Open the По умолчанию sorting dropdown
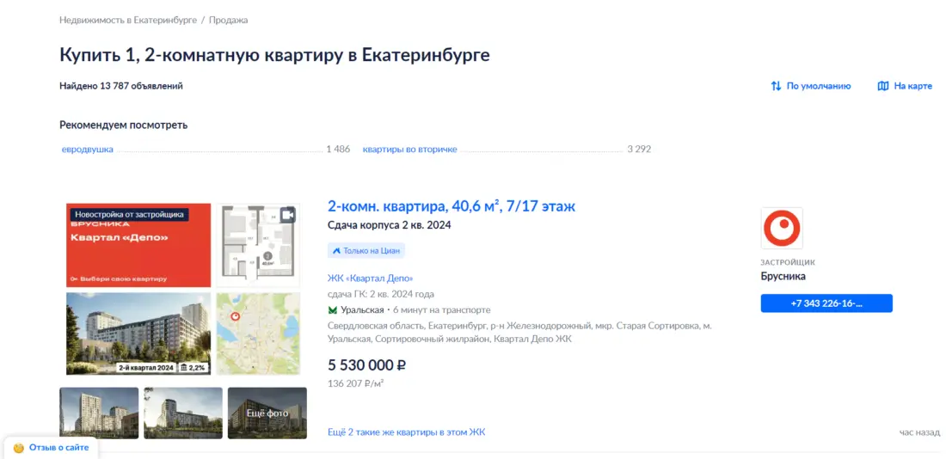 pyautogui.click(x=818, y=86)
